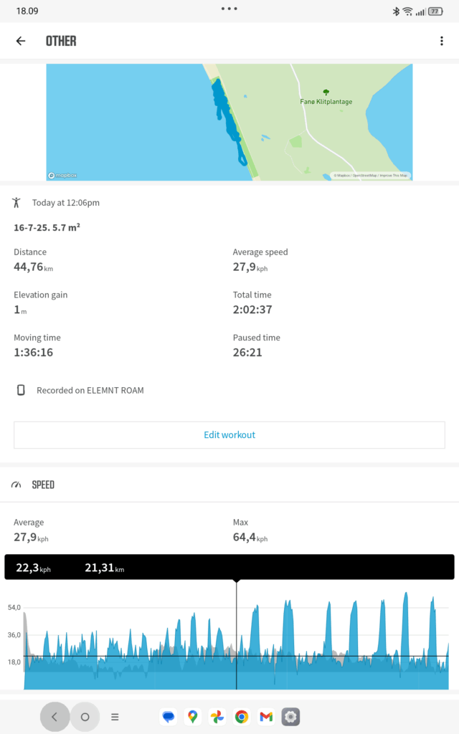Launch Chrome browser from the dock
Screen dimensions: 459x734
[x=242, y=717]
